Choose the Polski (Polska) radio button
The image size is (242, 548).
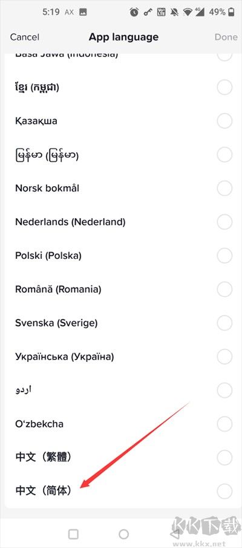pyautogui.click(x=224, y=255)
